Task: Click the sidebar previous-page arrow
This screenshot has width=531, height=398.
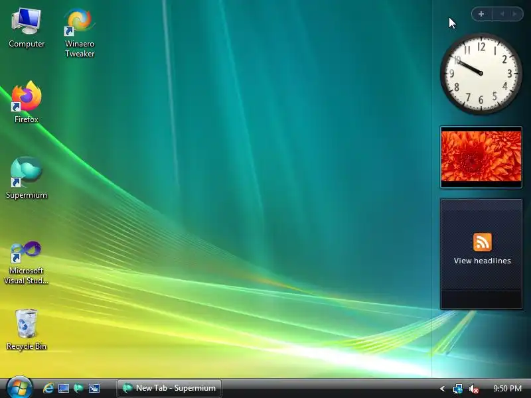Action: coord(502,14)
